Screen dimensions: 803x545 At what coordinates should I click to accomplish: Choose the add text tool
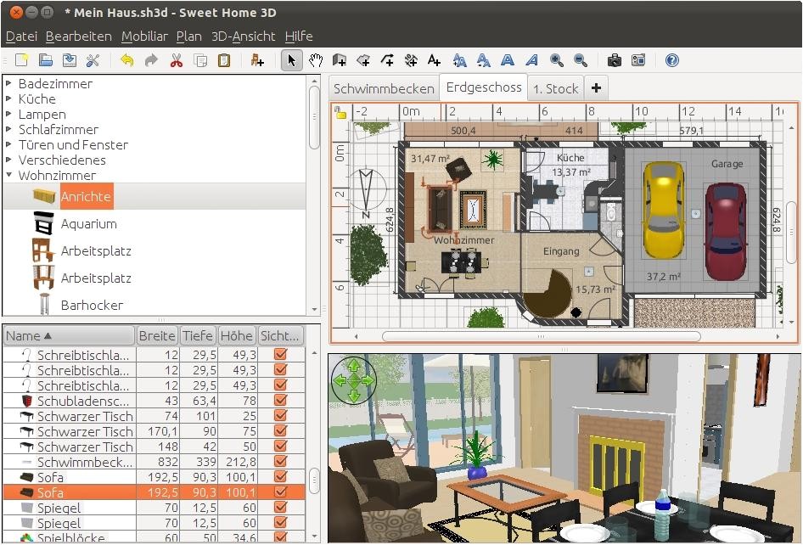[x=433, y=60]
